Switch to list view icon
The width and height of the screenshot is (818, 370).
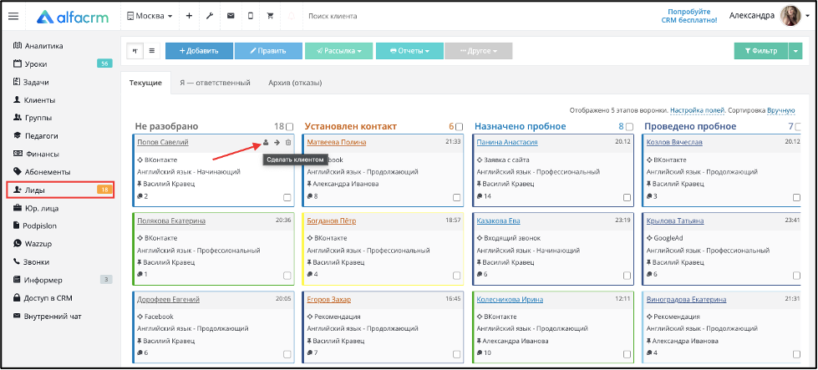pyautogui.click(x=152, y=51)
